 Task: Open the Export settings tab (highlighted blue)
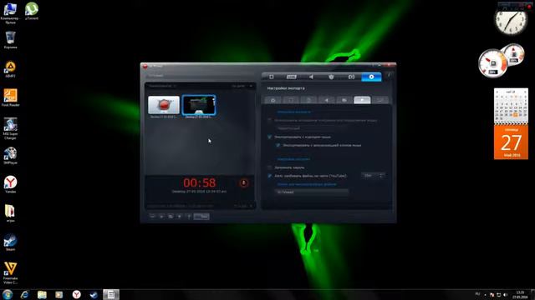pos(371,77)
